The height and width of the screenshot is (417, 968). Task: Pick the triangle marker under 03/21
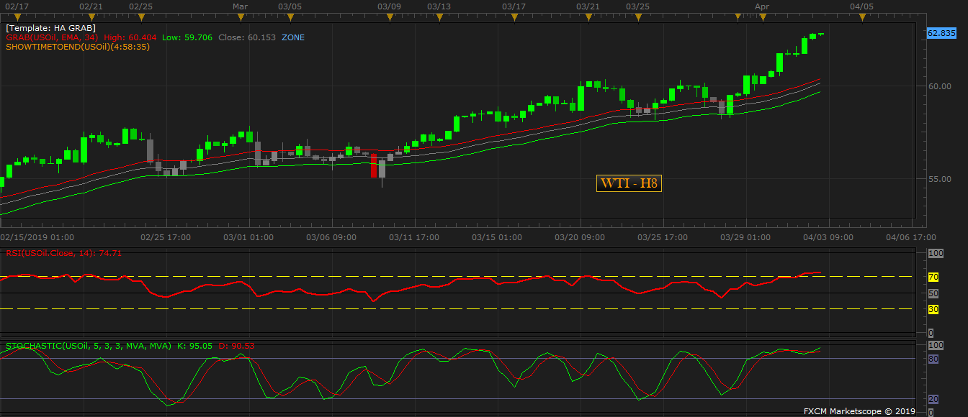pyautogui.click(x=588, y=16)
